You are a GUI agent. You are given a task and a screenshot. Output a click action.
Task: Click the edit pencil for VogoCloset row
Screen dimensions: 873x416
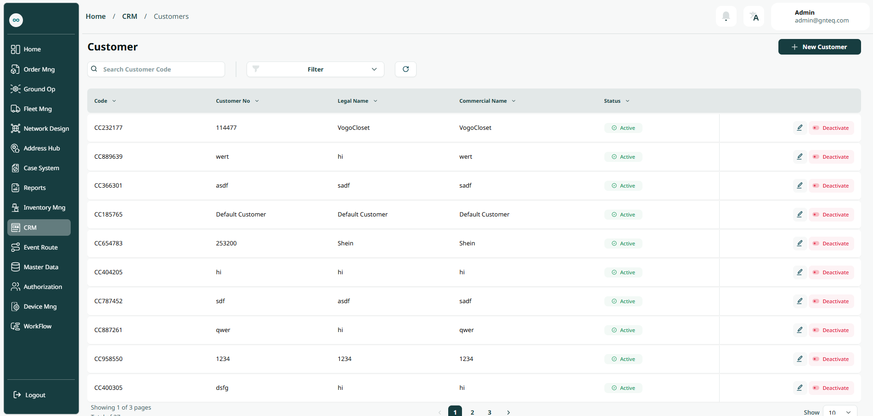[x=800, y=128]
